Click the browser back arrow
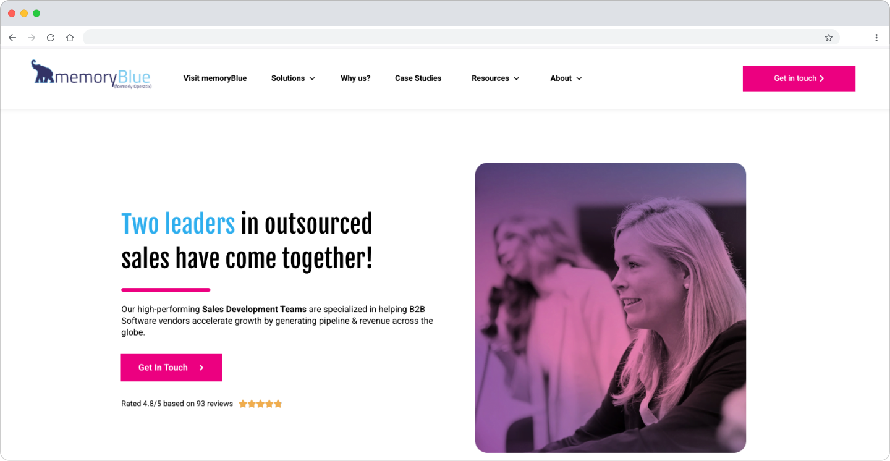The width and height of the screenshot is (890, 461). click(x=12, y=38)
